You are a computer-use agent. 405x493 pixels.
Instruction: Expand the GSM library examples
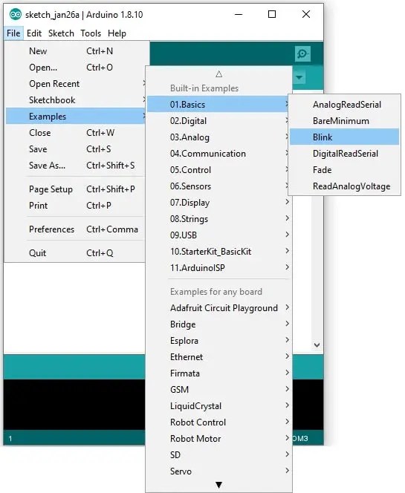click(x=218, y=390)
